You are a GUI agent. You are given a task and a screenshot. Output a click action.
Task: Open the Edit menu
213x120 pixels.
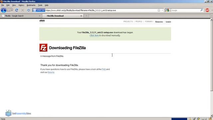8,5
